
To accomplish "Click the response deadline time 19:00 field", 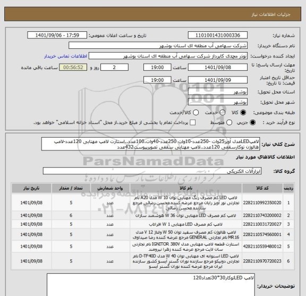I will 157,67.
